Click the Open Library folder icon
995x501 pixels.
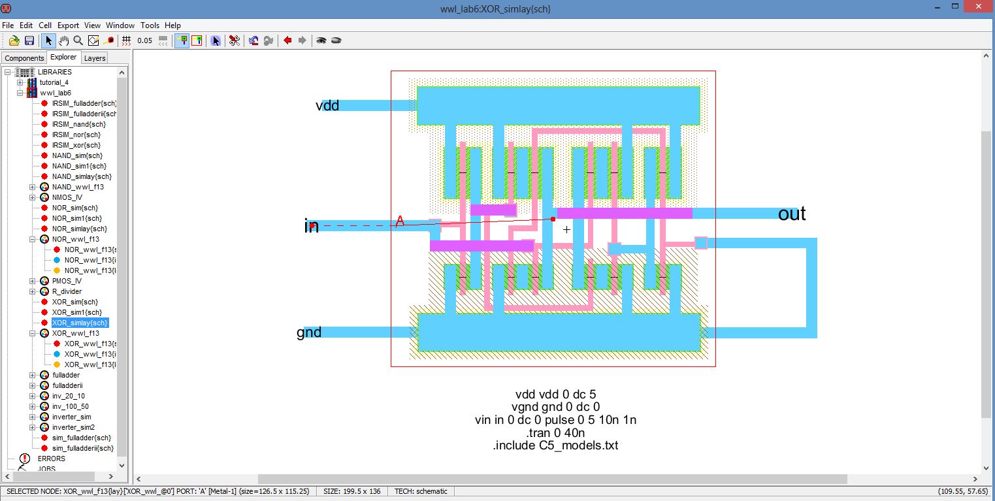[14, 40]
